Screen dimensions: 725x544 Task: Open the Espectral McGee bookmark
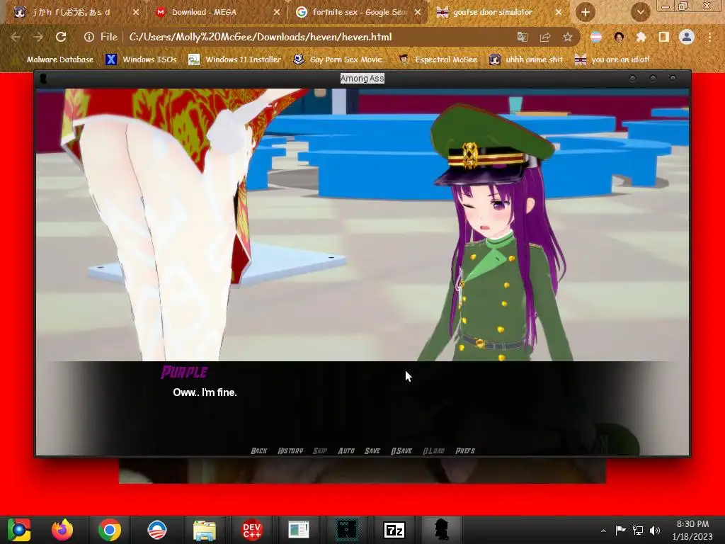pos(438,59)
